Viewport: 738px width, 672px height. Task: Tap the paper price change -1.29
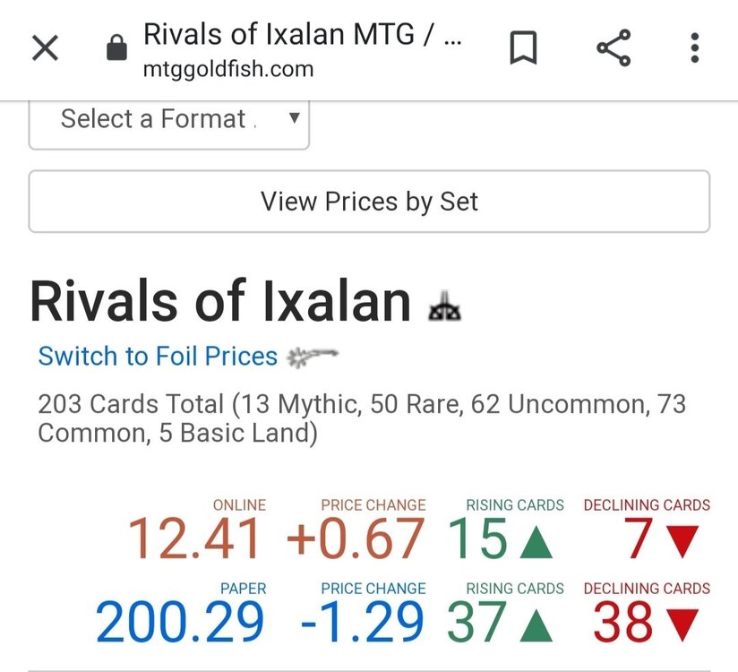point(363,624)
